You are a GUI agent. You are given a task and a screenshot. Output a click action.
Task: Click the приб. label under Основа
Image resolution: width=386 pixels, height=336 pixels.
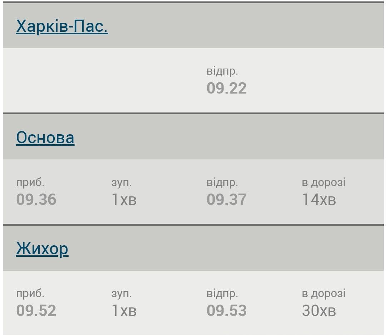(x=30, y=182)
